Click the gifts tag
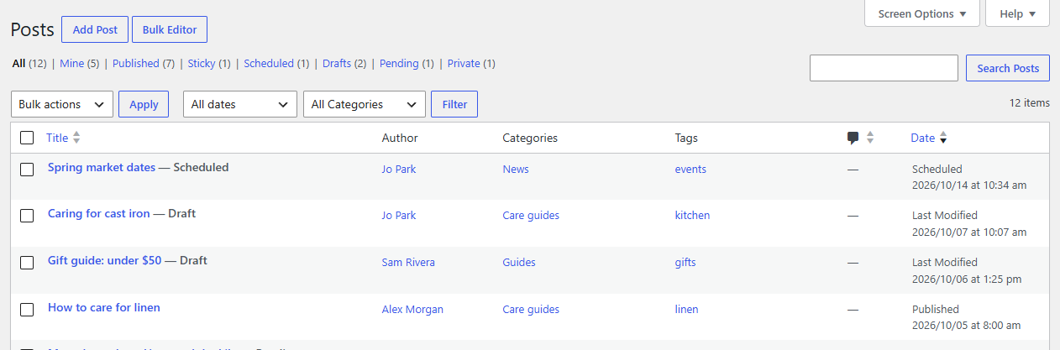1060x350 pixels. pos(685,262)
